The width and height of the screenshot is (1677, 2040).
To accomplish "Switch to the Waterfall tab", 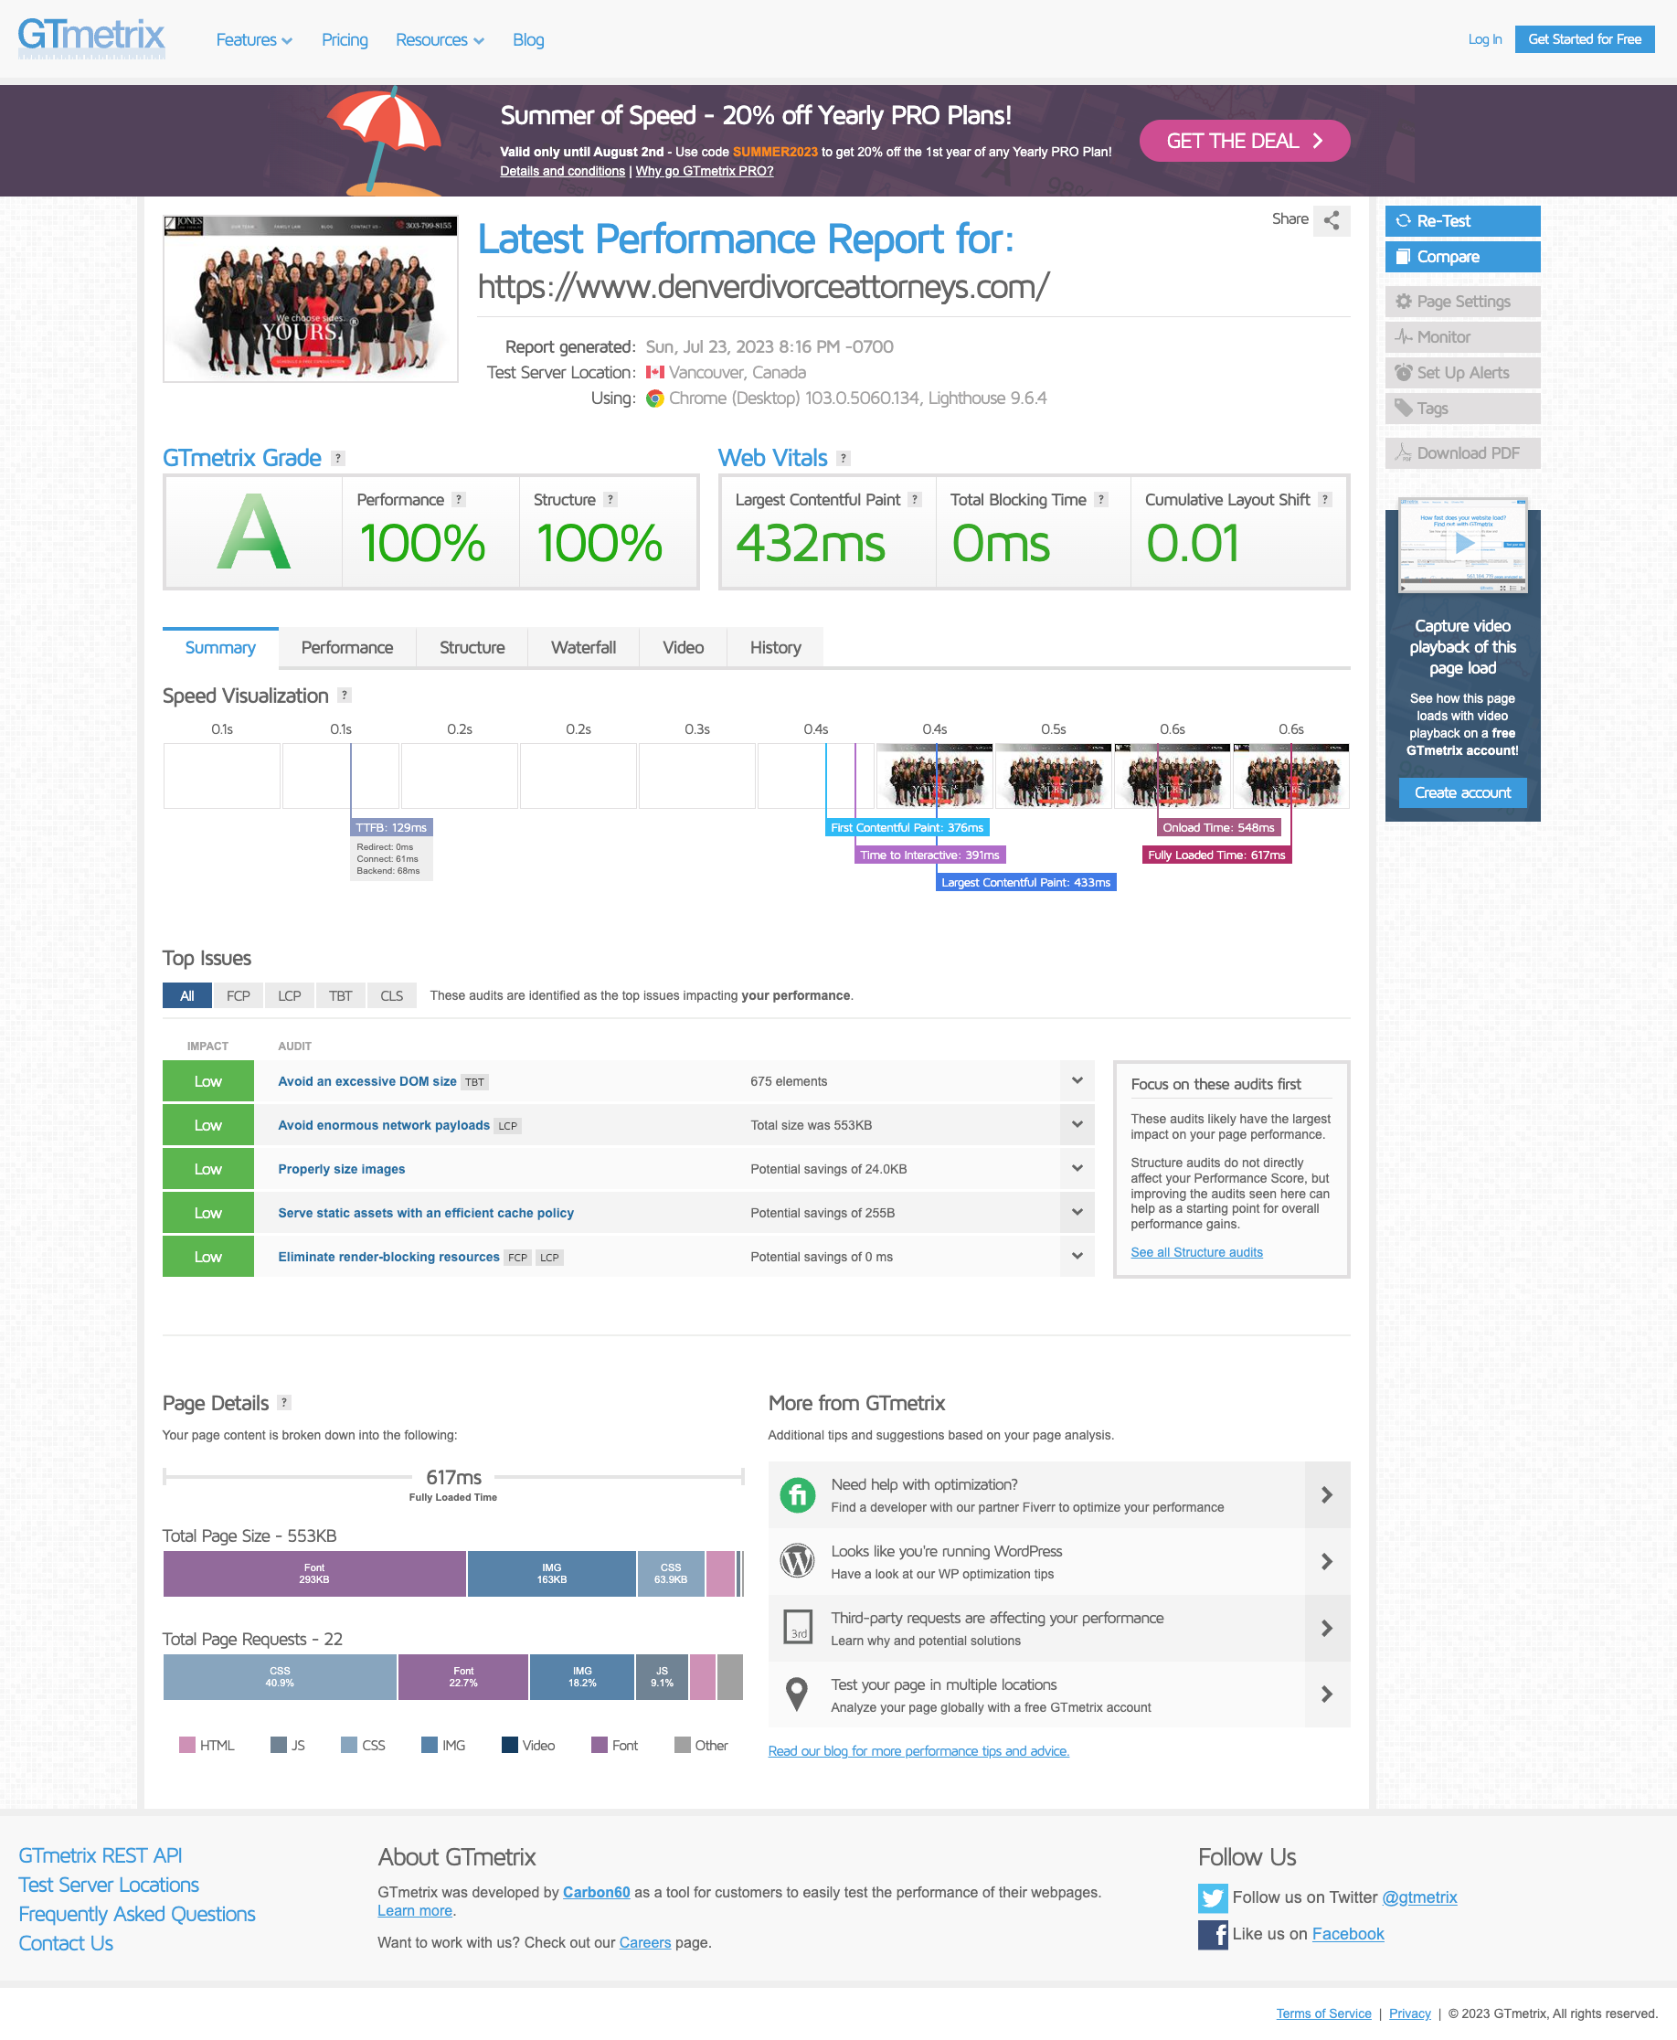I will coord(582,647).
